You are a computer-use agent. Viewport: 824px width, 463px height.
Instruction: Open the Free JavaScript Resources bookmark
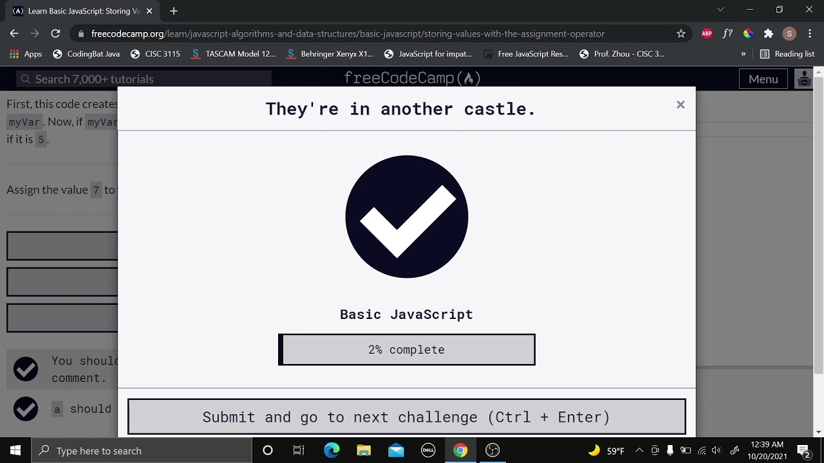click(525, 54)
